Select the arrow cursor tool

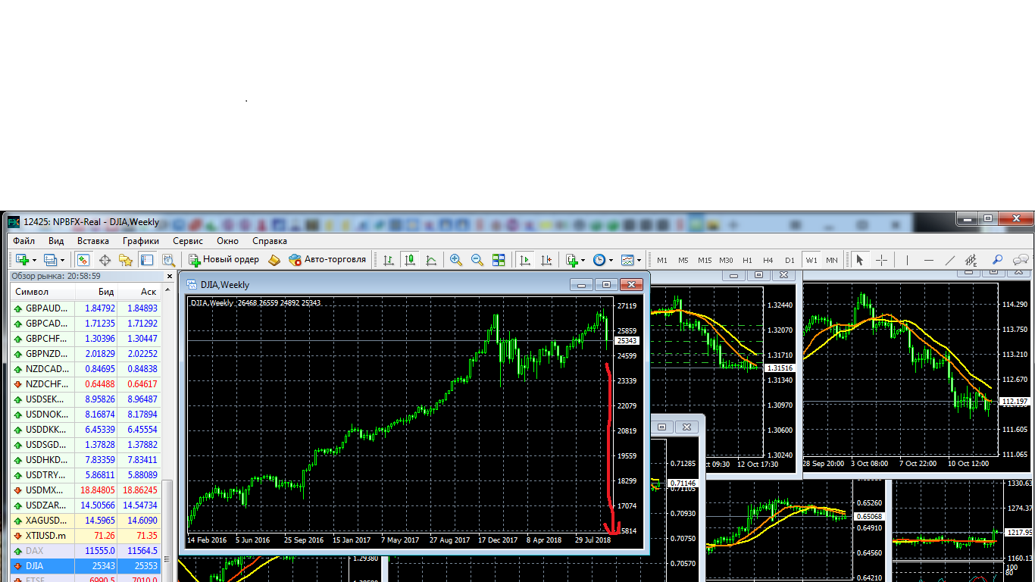pos(860,260)
